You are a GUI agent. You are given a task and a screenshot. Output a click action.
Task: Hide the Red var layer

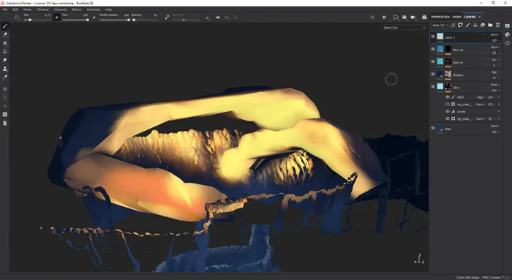pos(433,61)
